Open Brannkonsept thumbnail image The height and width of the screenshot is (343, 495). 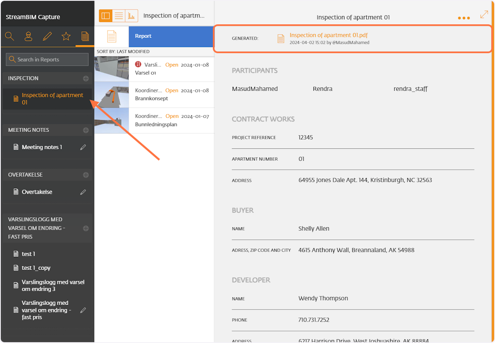[111, 94]
